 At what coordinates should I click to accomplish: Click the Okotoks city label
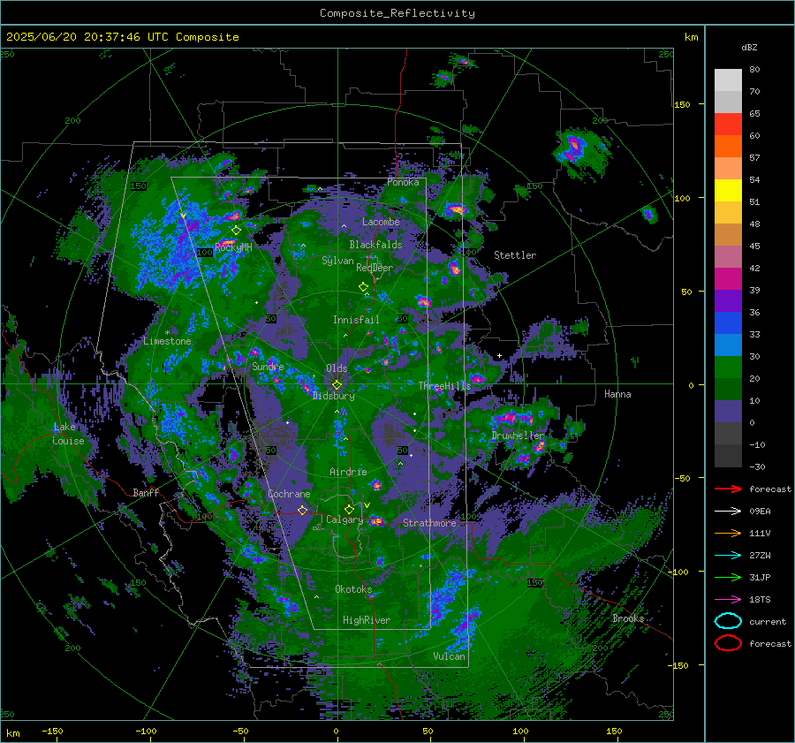(x=353, y=589)
